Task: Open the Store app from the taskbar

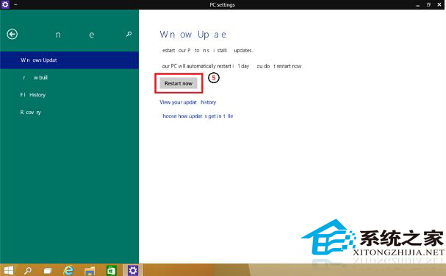Action: [x=111, y=270]
